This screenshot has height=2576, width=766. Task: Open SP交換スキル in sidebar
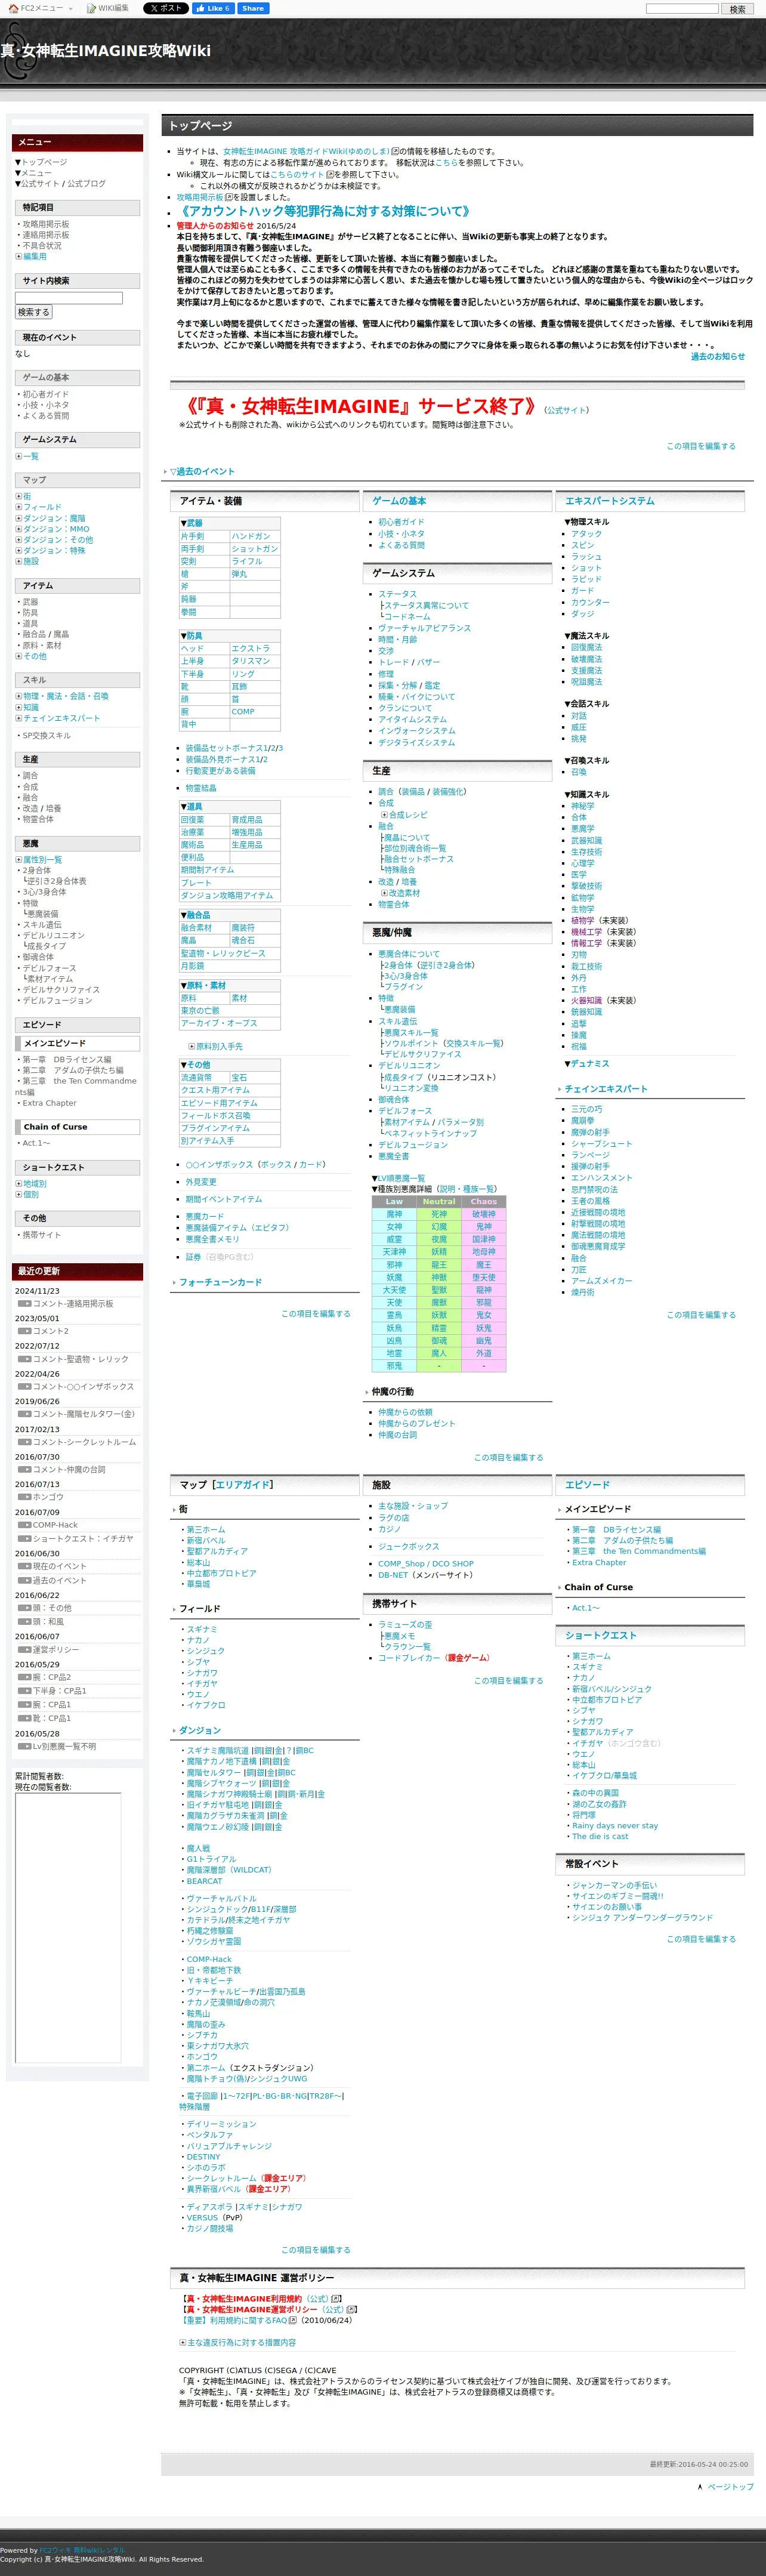click(x=47, y=736)
